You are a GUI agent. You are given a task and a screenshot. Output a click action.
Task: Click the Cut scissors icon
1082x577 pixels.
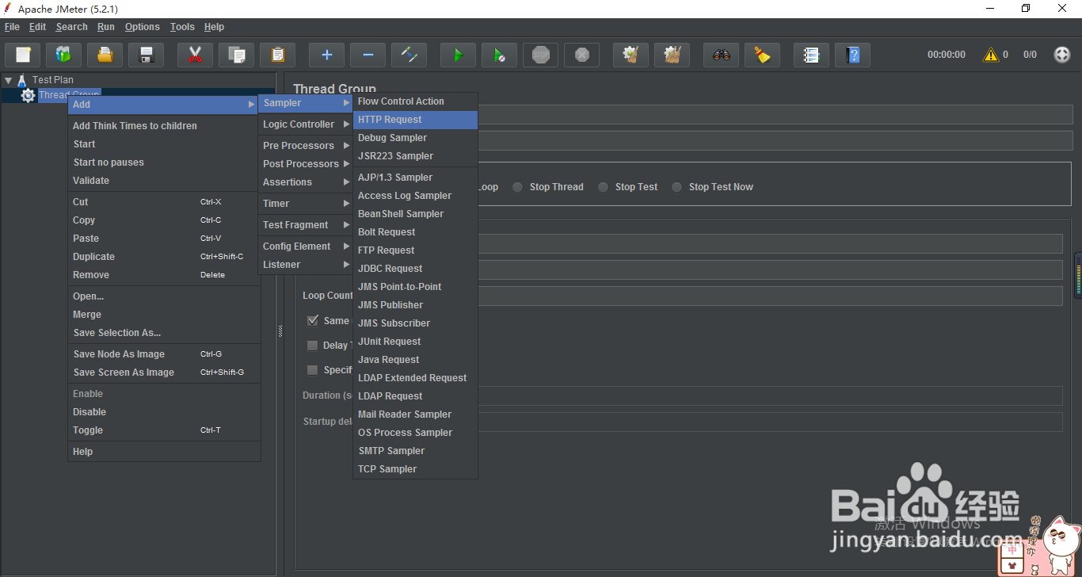[x=196, y=55]
